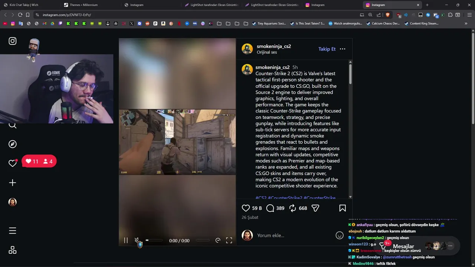The width and height of the screenshot is (475, 267).
Task: Unmute the video using the speaker icon
Action: 137,241
